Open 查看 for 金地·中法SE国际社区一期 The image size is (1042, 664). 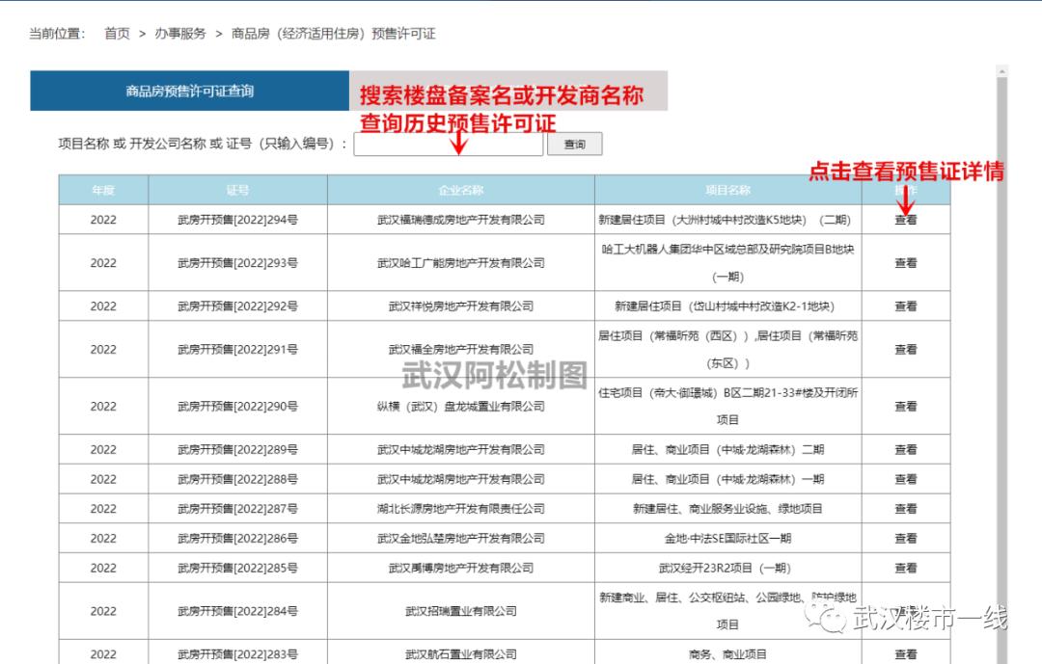905,538
